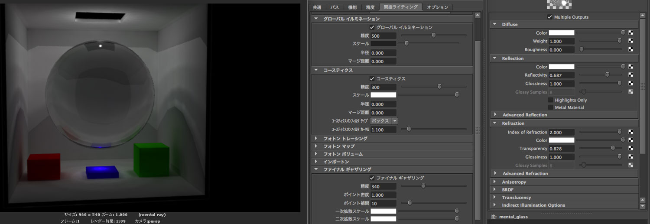650x224 pixels.
Task: Click Index of Refraction value field
Action: click(562, 132)
